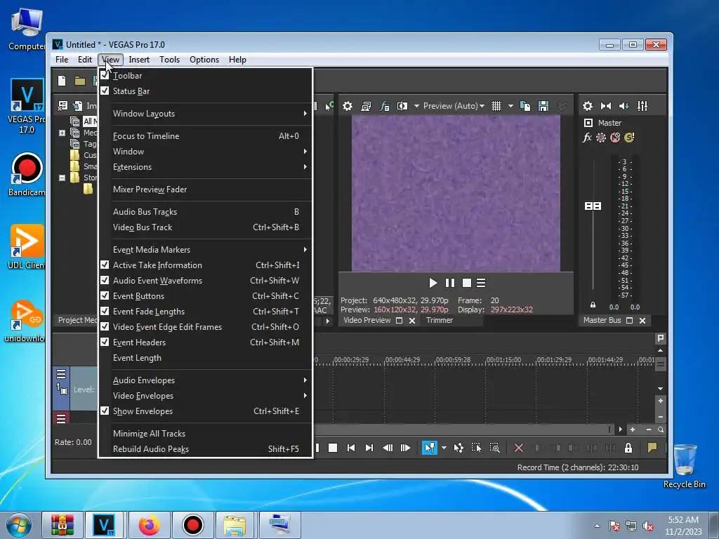The image size is (719, 539).
Task: Create new project with blank page icon
Action: tap(62, 81)
